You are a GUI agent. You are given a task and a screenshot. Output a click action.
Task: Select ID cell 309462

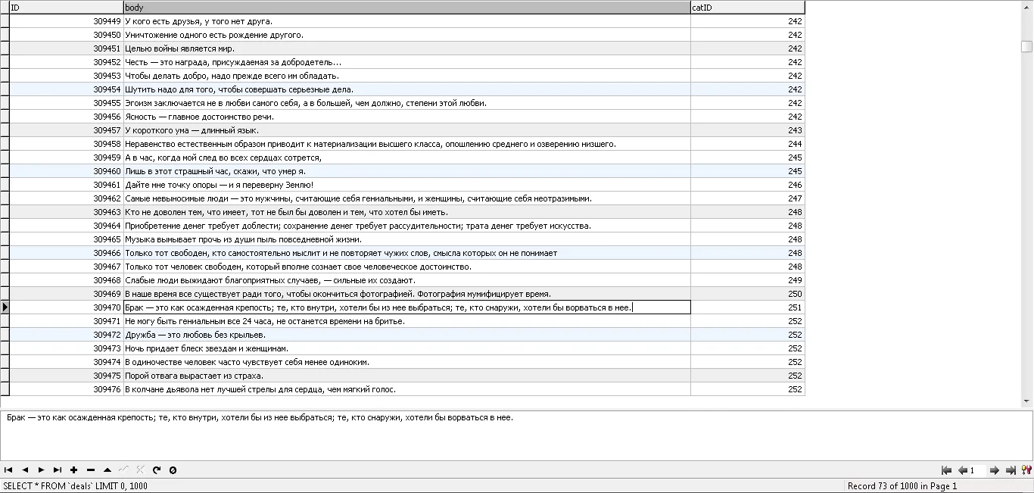point(67,198)
